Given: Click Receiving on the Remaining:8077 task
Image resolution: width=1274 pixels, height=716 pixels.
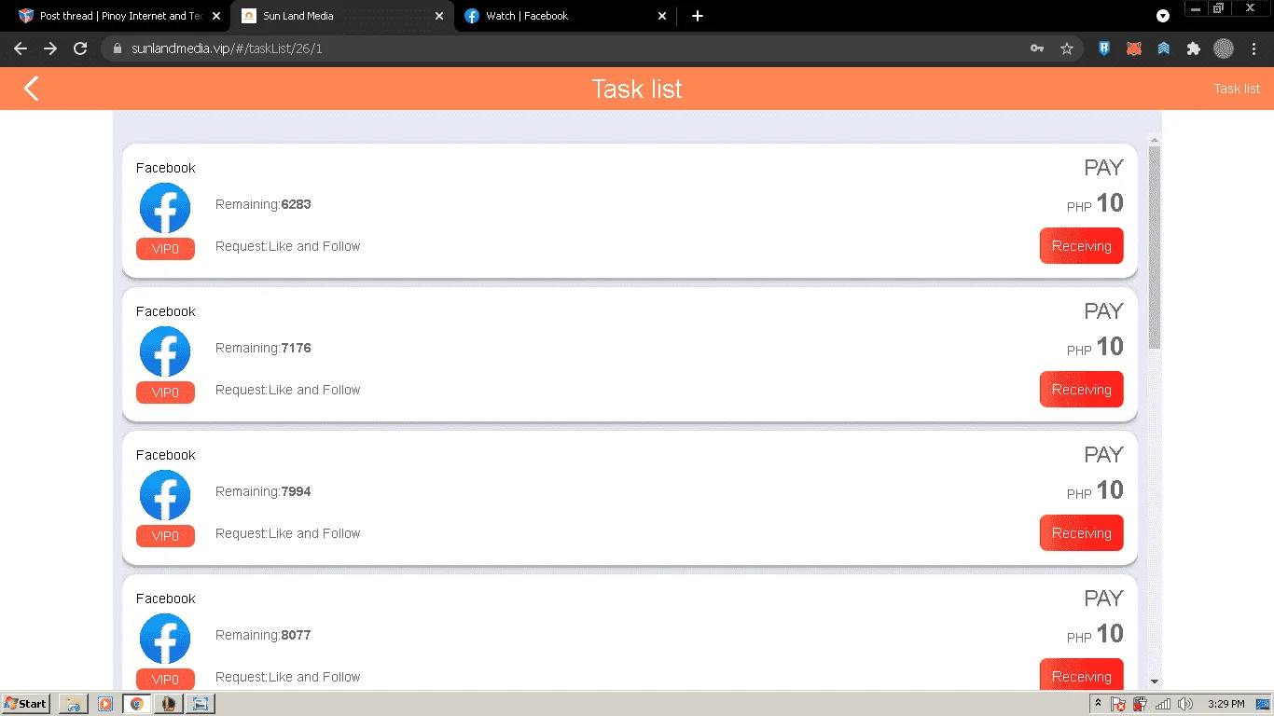Looking at the screenshot, I should point(1082,675).
